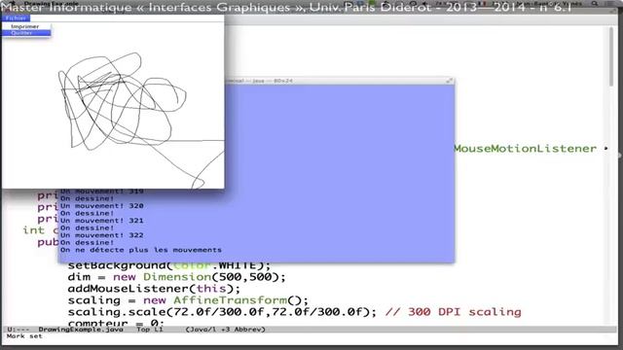Click the '// 300 DPI scaling' comment

(x=453, y=312)
